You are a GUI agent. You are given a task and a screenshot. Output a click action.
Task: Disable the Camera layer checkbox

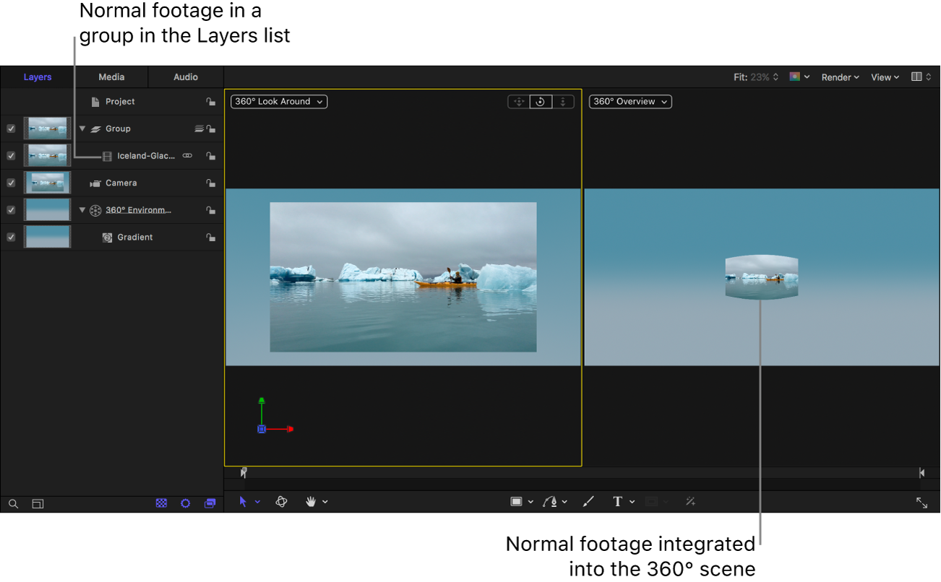pyautogui.click(x=10, y=183)
